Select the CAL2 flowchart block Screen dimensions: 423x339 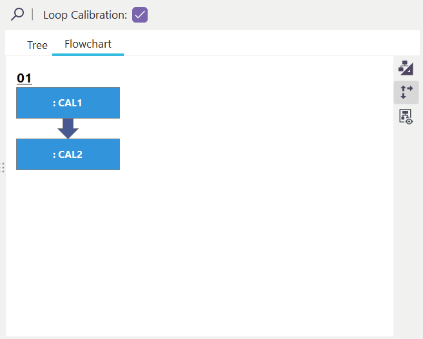[68, 155]
